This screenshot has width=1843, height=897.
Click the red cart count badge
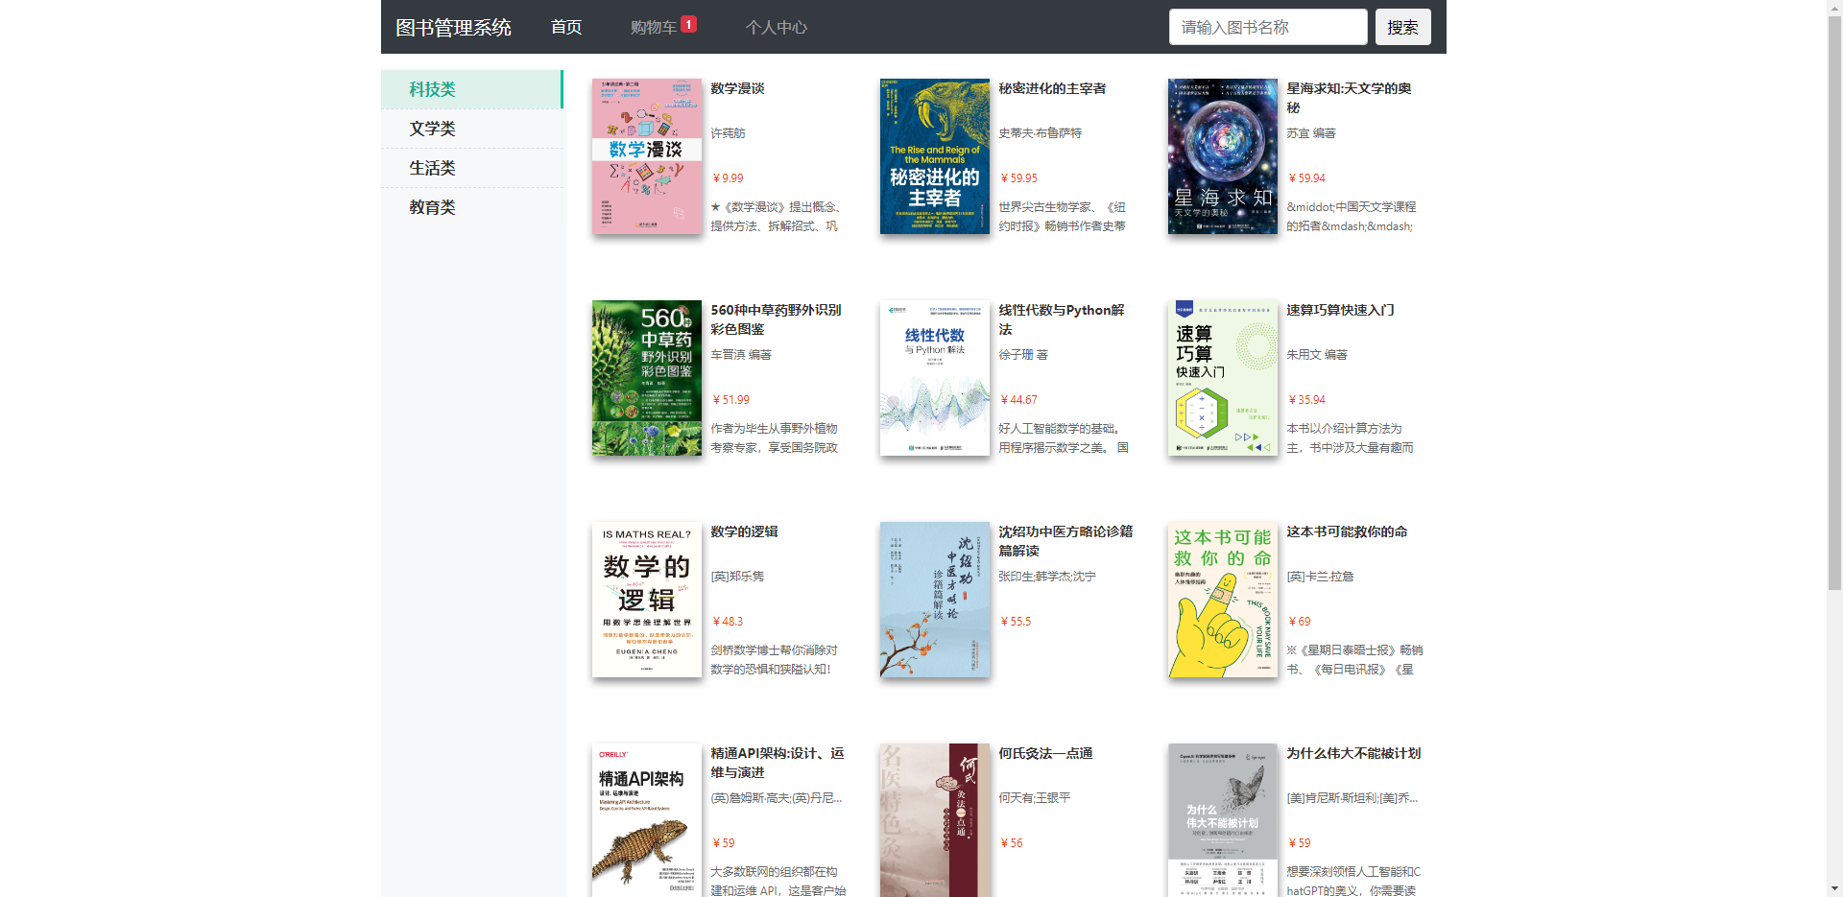click(688, 24)
